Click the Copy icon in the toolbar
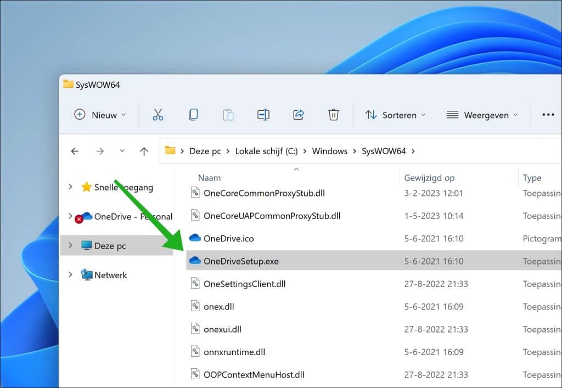The height and width of the screenshot is (388, 562). [x=193, y=115]
